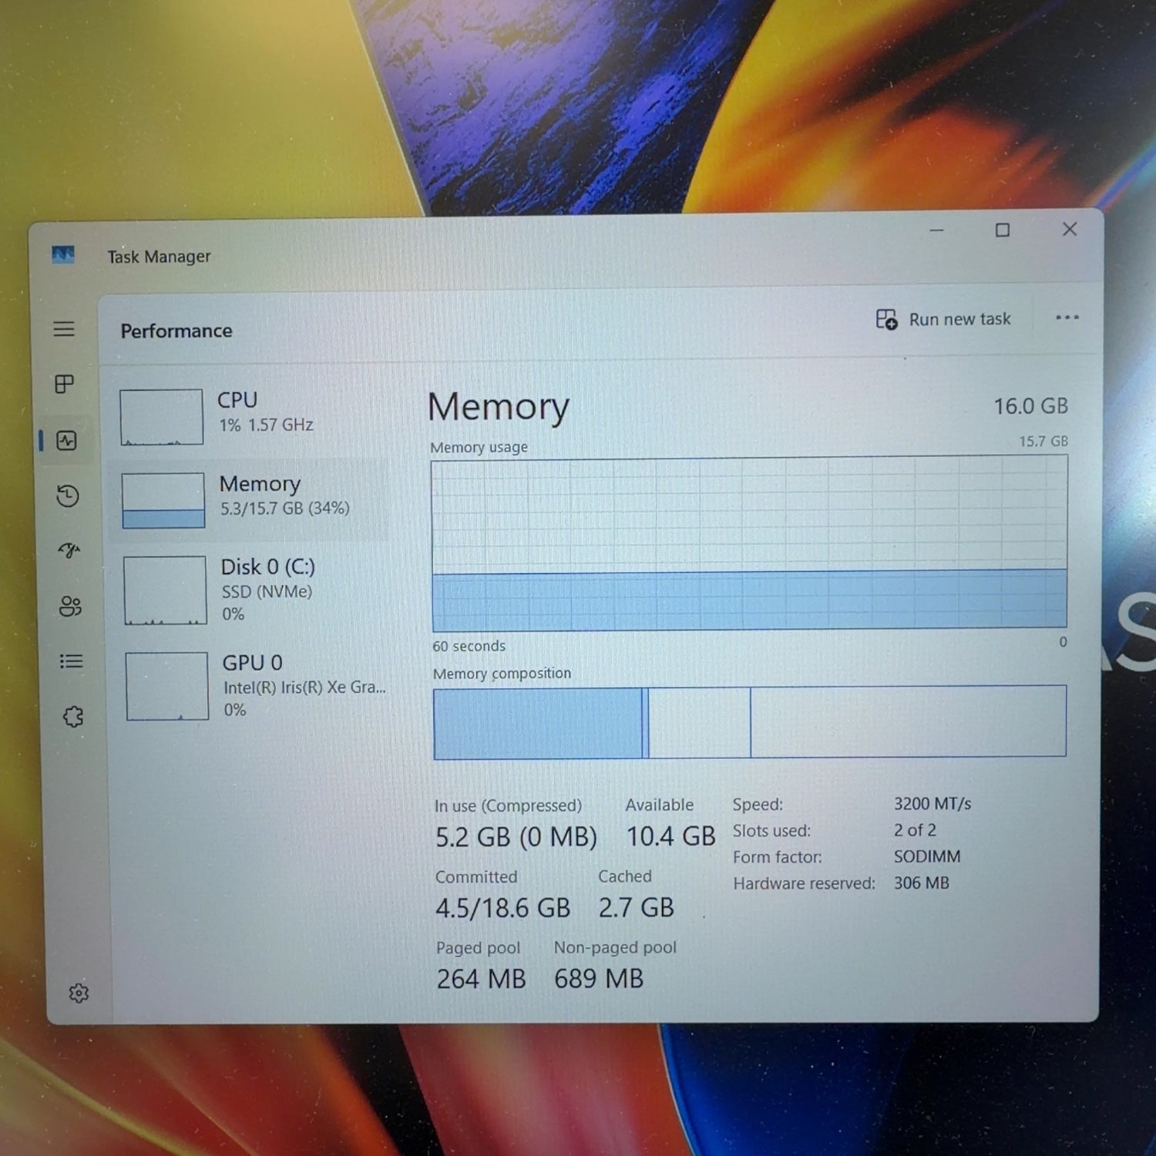Open the hamburger navigation menu
Screen dimensions: 1156x1156
pyautogui.click(x=64, y=329)
